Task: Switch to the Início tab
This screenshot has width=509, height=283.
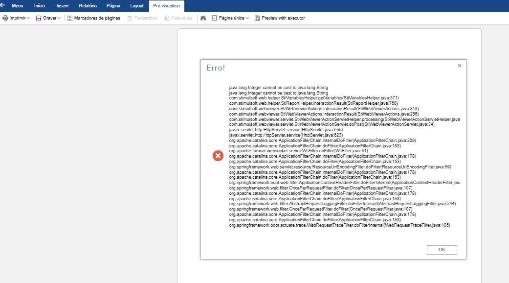Action: pos(39,6)
